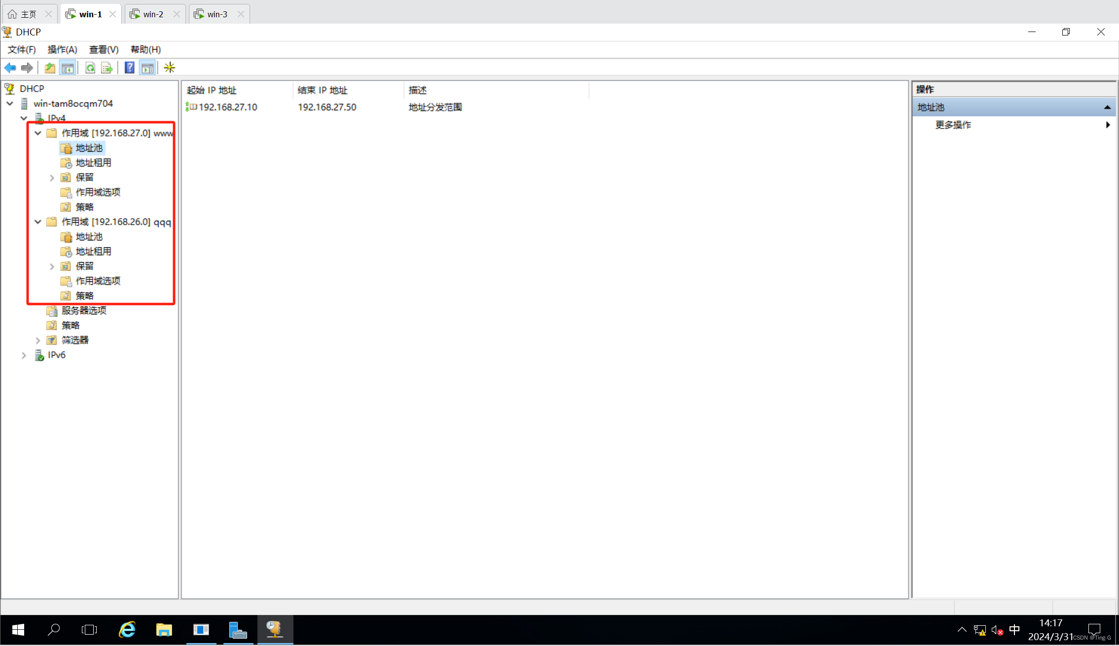Select the 192.168.27.10 address range row
The width and height of the screenshot is (1119, 646).
pyautogui.click(x=227, y=107)
